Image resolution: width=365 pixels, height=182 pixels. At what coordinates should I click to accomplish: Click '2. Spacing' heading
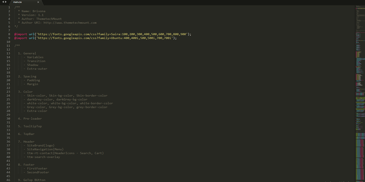27,76
